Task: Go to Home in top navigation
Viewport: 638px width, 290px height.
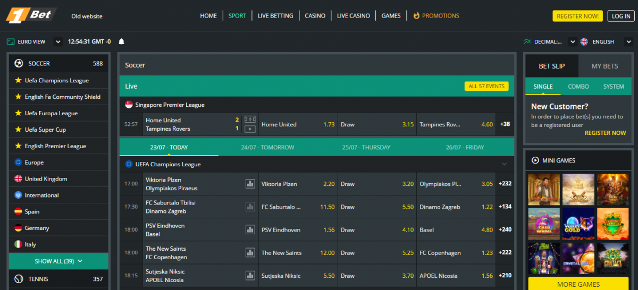Action: pyautogui.click(x=208, y=16)
